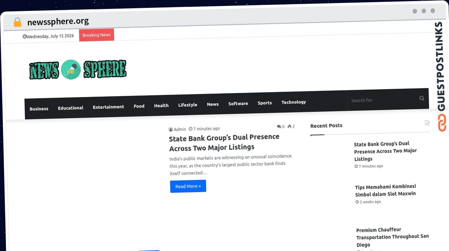
Task: Click the Admin author user icon
Action: (x=171, y=129)
